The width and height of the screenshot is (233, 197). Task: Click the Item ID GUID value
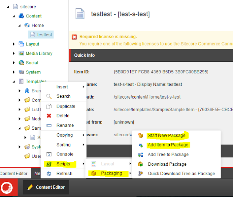click(161, 72)
